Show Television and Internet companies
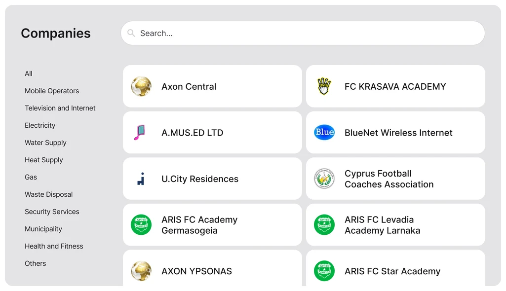Image resolution: width=506 pixels, height=291 pixels. point(60,108)
